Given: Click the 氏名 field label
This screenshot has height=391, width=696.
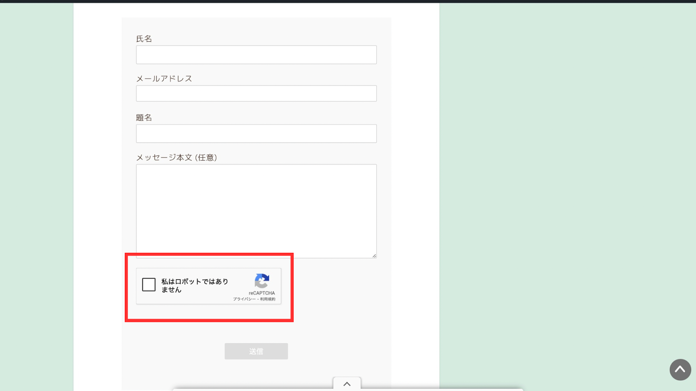Looking at the screenshot, I should click(x=144, y=39).
